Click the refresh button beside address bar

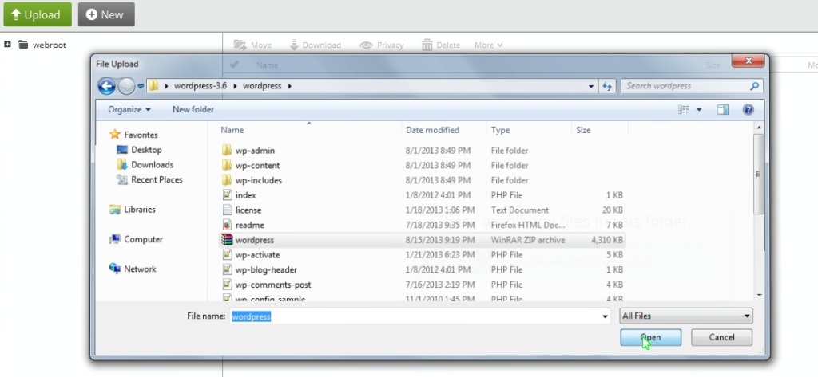click(607, 86)
